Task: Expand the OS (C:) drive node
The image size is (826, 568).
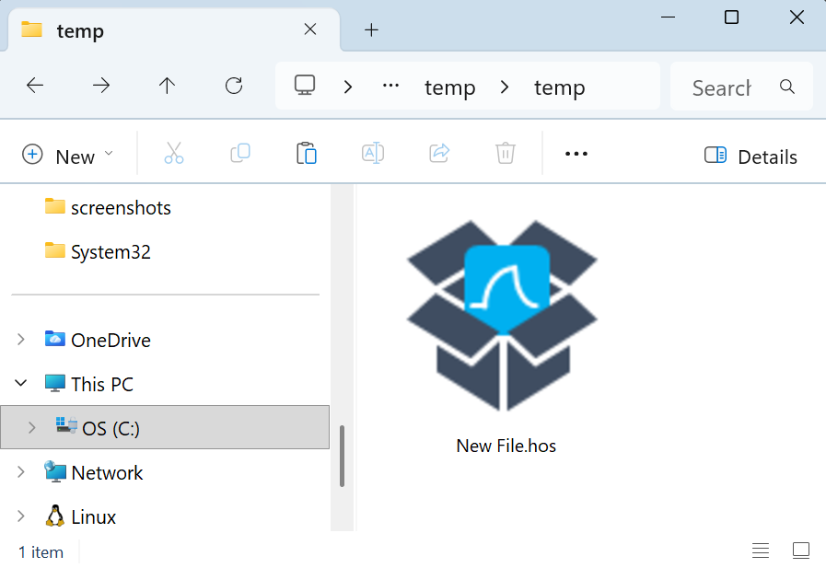Action: (x=31, y=427)
